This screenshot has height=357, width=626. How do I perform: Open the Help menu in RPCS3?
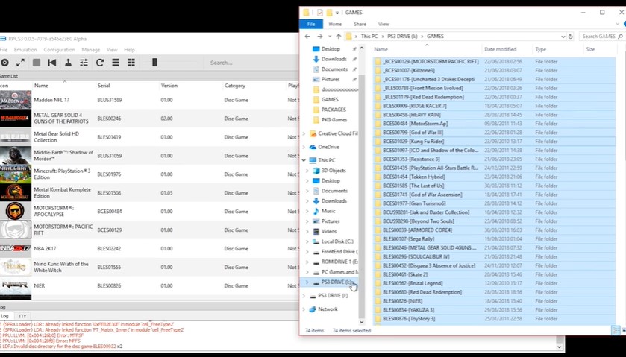coord(129,50)
